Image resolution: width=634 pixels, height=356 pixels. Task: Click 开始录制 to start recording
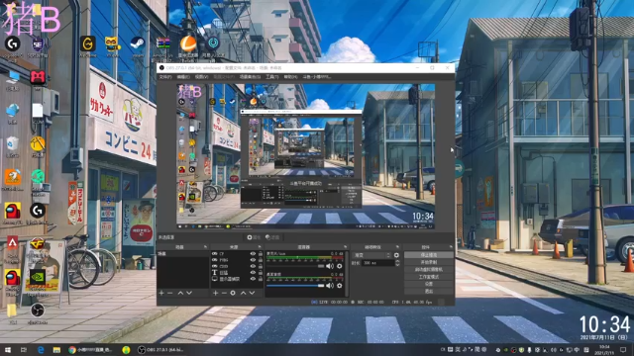point(429,262)
